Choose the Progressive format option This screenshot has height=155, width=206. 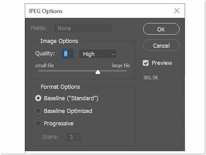click(38, 123)
